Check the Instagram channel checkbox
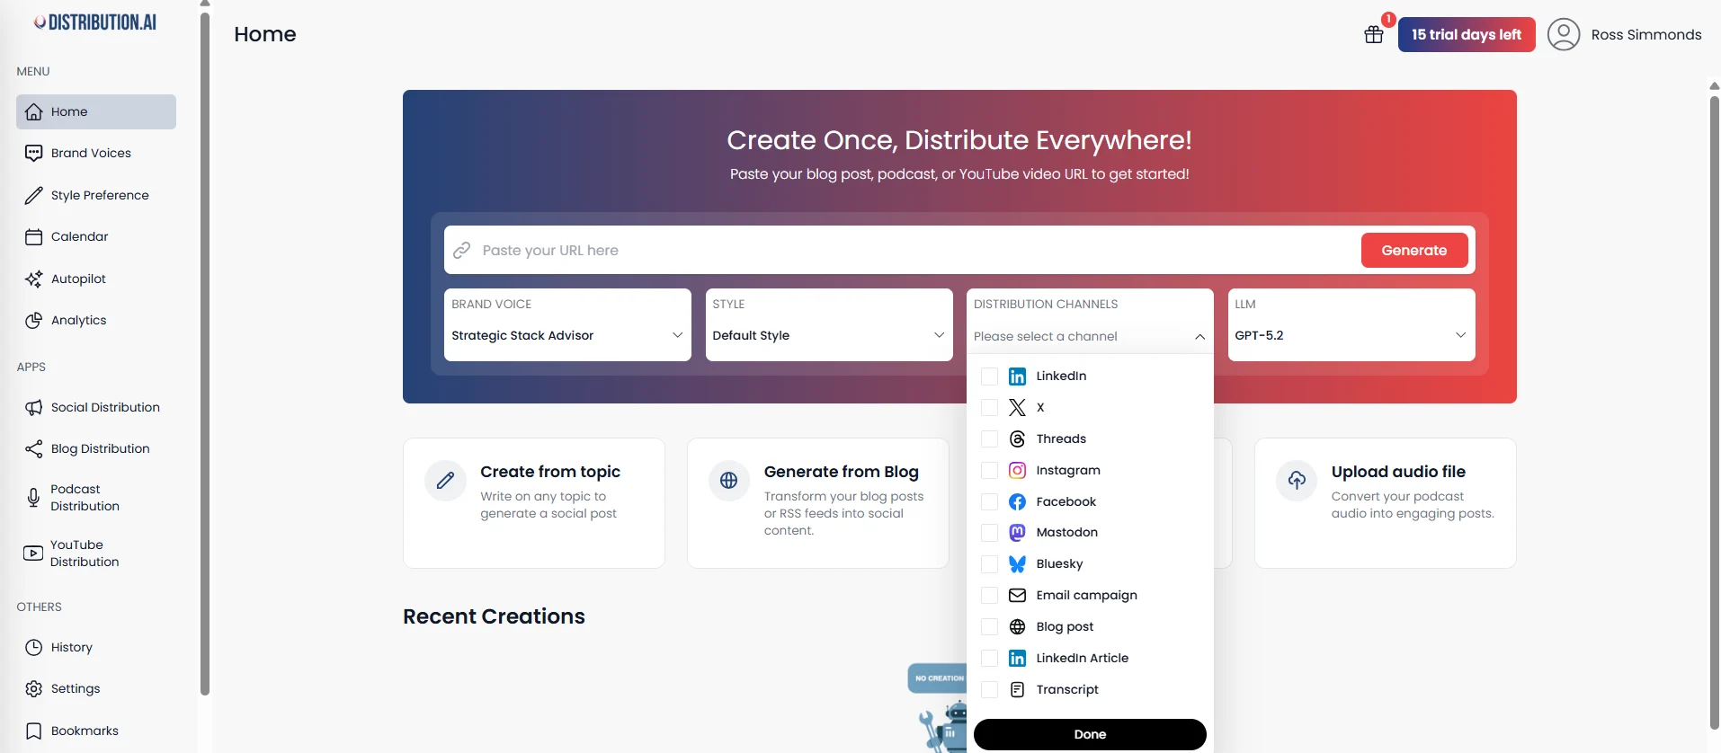The height and width of the screenshot is (753, 1721). click(989, 471)
